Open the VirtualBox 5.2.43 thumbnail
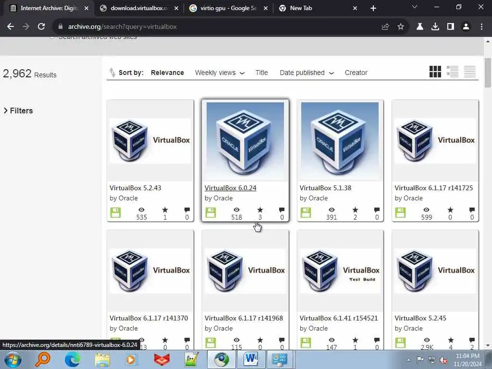 150,141
